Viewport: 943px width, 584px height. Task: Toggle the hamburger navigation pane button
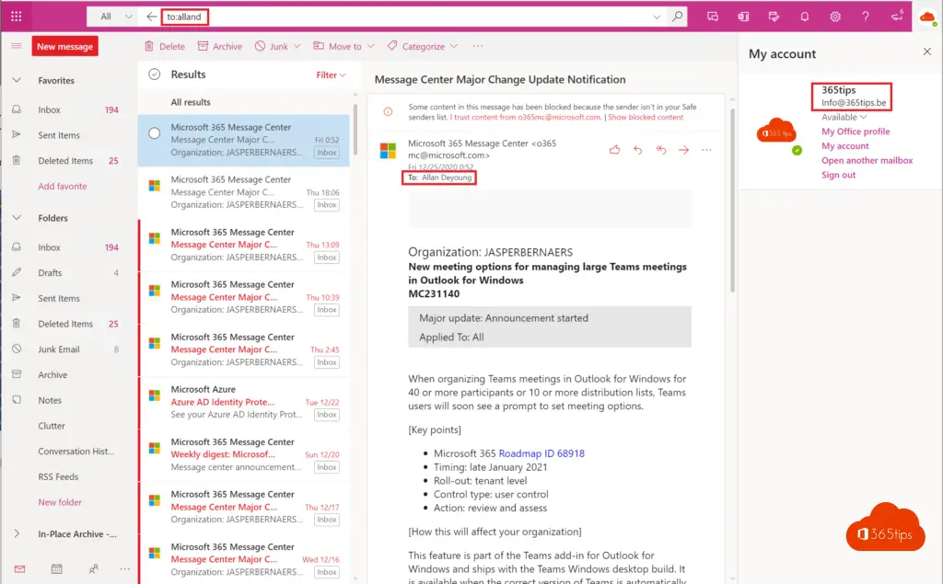click(x=17, y=46)
